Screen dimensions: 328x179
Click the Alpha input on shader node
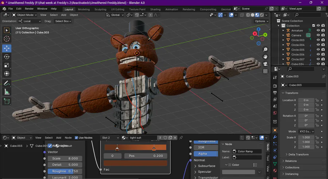(x=206, y=154)
